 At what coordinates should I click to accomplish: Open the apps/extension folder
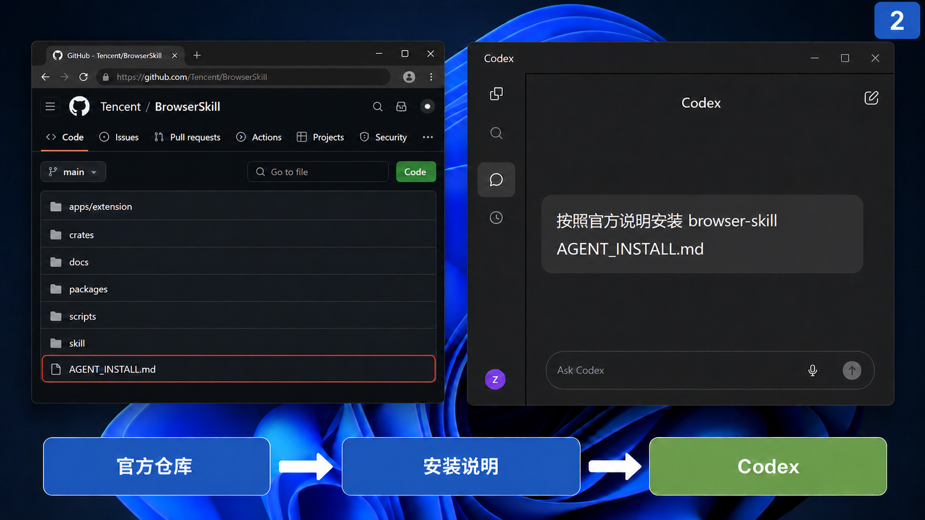pos(238,207)
